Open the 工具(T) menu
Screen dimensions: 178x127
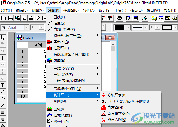[120, 10]
